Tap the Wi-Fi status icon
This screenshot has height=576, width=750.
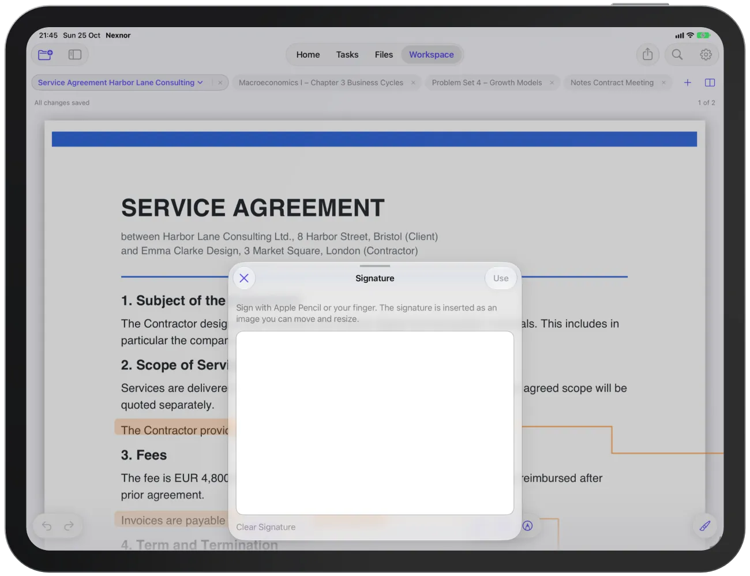tap(690, 35)
